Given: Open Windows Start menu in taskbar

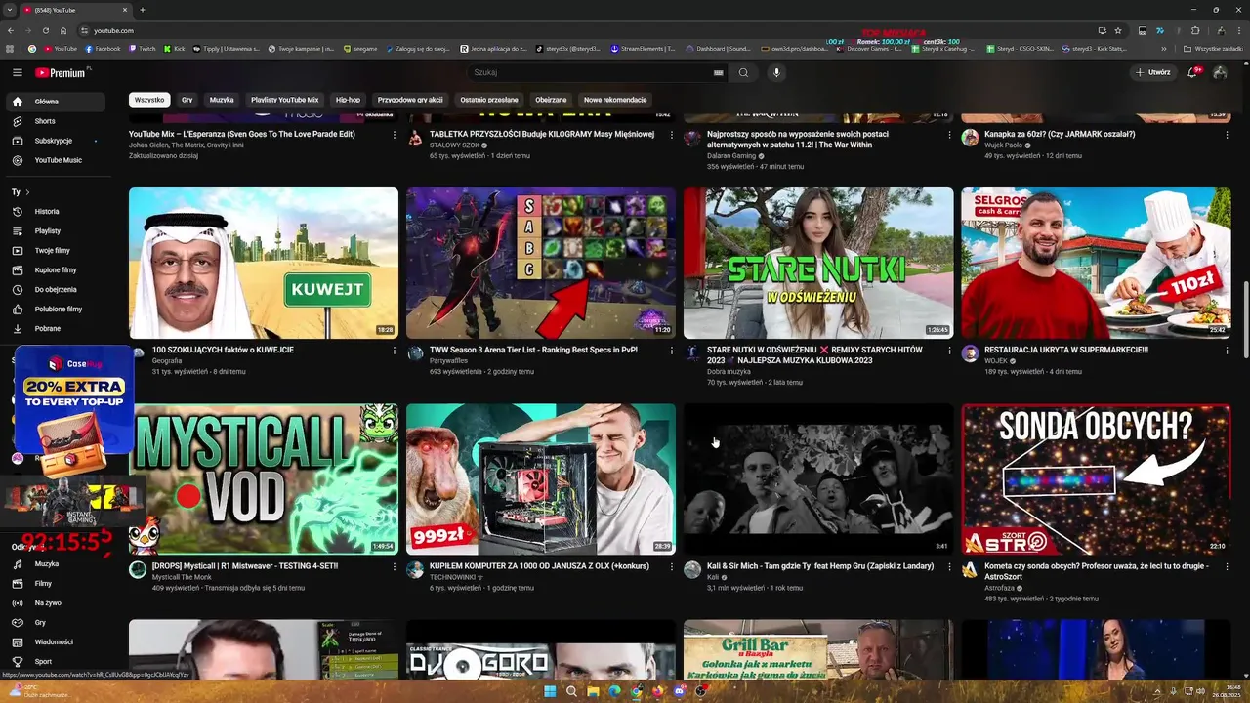Looking at the screenshot, I should click(x=550, y=691).
